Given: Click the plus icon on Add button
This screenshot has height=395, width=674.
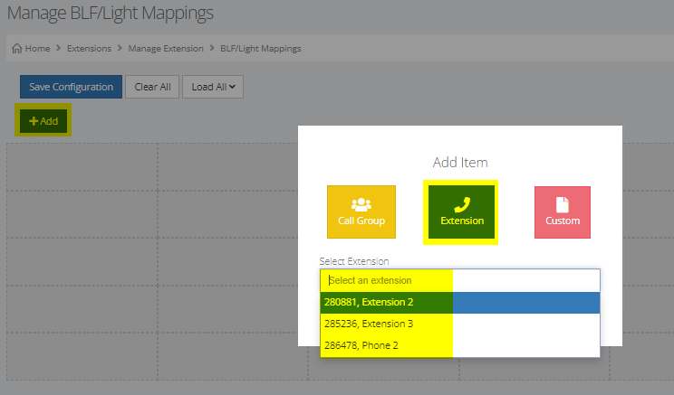Looking at the screenshot, I should [x=34, y=120].
